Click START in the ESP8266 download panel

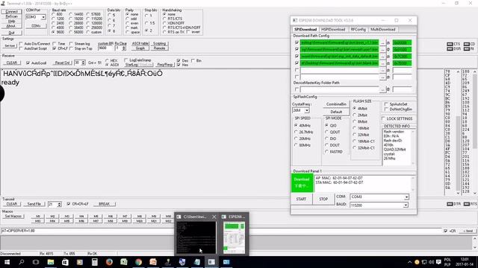coord(301,199)
